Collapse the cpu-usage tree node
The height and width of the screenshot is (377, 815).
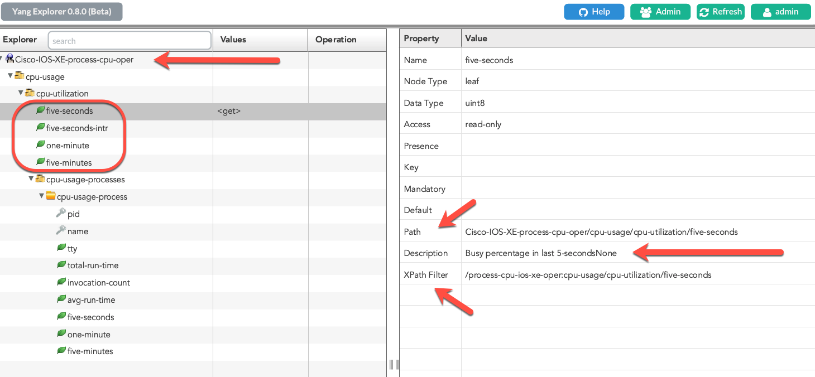pos(10,76)
